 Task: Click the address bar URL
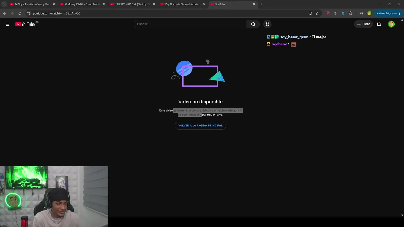[x=56, y=13]
